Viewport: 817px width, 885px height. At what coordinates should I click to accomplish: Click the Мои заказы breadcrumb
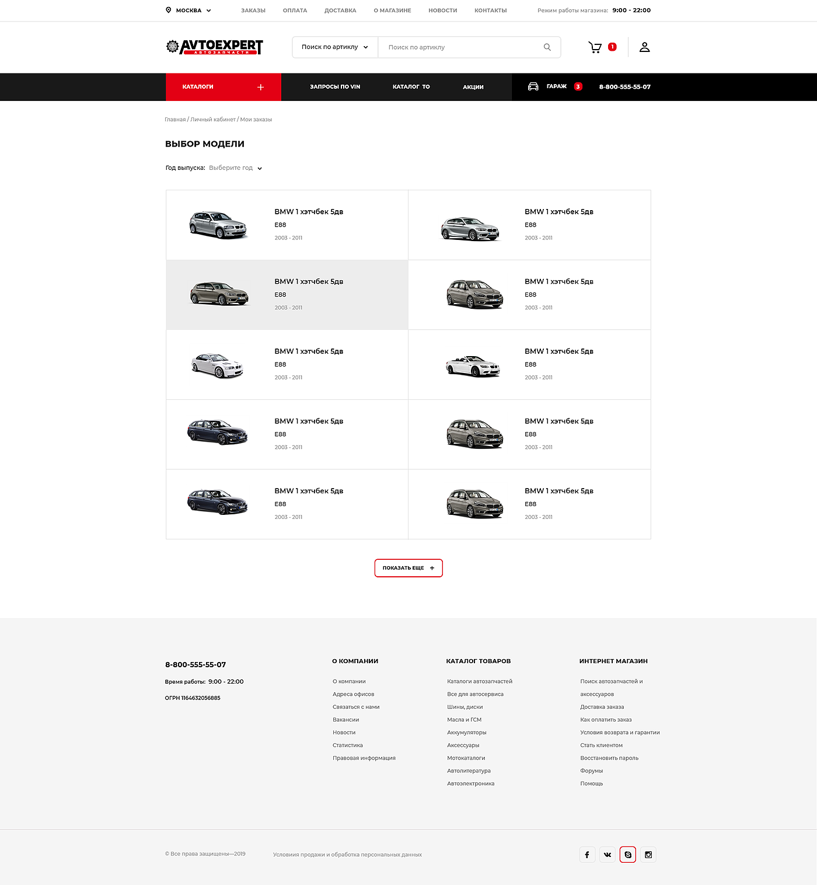click(256, 120)
